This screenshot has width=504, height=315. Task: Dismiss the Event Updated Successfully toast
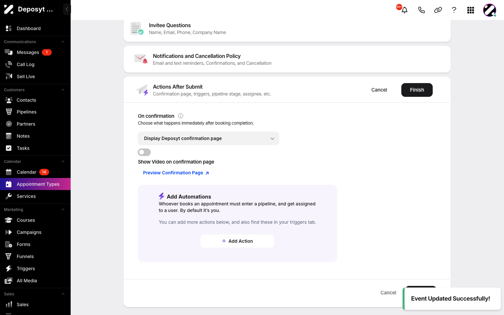click(x=452, y=299)
